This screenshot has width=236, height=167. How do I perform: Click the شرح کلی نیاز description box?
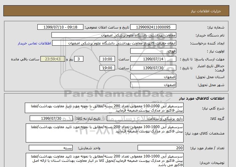(104, 108)
